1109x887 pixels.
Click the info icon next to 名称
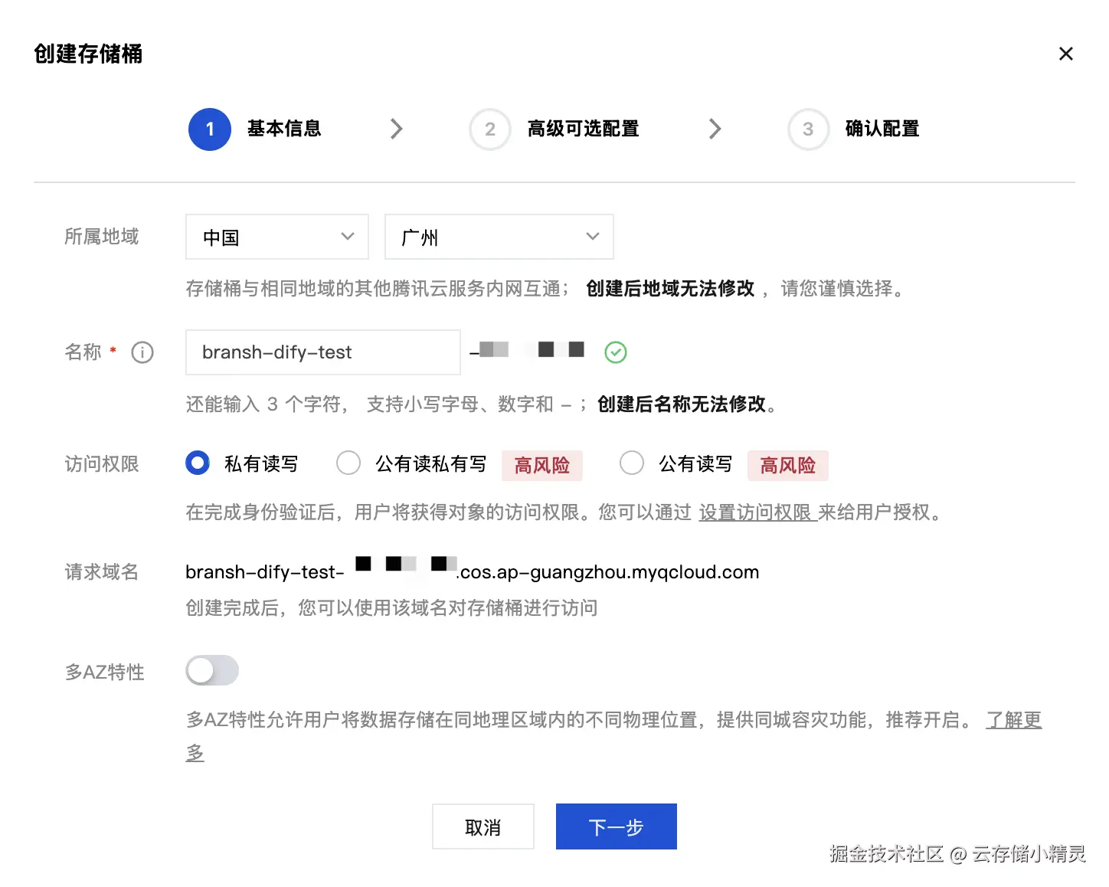click(142, 352)
